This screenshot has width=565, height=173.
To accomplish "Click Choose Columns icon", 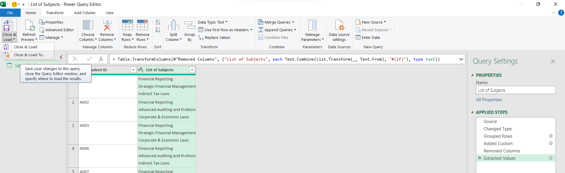I will click(x=88, y=26).
